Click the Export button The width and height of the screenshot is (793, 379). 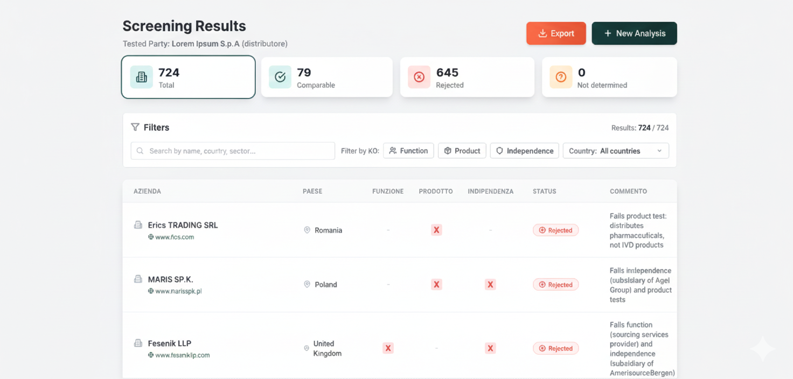click(556, 33)
